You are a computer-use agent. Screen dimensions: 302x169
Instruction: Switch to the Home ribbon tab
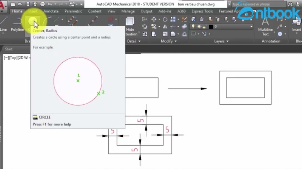[17, 11]
